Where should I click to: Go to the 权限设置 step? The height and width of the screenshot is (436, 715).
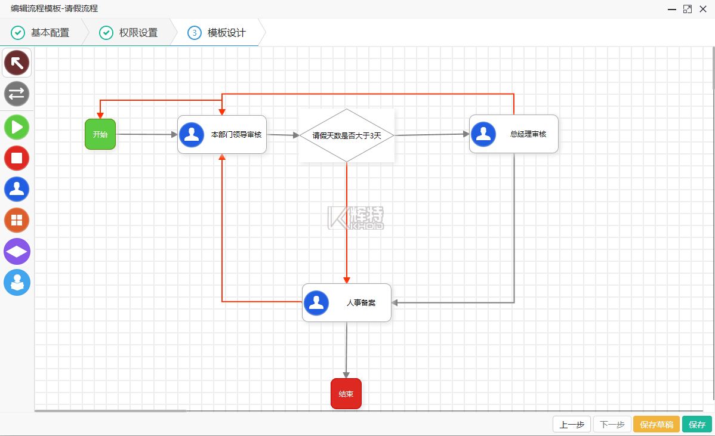tap(129, 33)
